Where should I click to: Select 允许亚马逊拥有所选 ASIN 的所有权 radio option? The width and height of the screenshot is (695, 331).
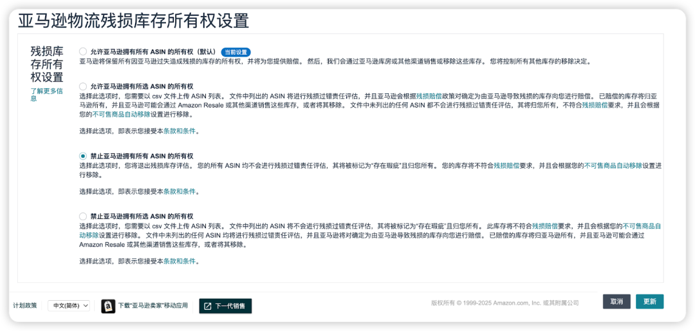pos(83,86)
